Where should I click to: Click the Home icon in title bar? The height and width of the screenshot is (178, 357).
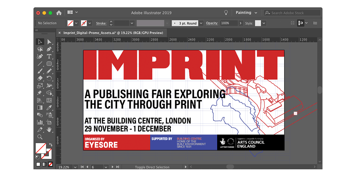pos(59,13)
